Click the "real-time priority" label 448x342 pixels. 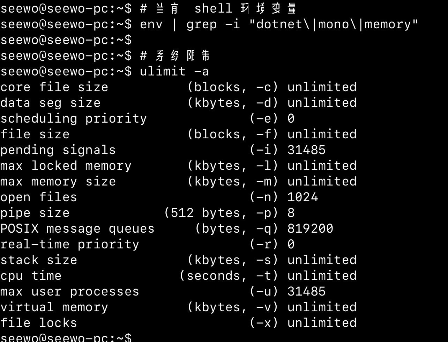coord(69,245)
